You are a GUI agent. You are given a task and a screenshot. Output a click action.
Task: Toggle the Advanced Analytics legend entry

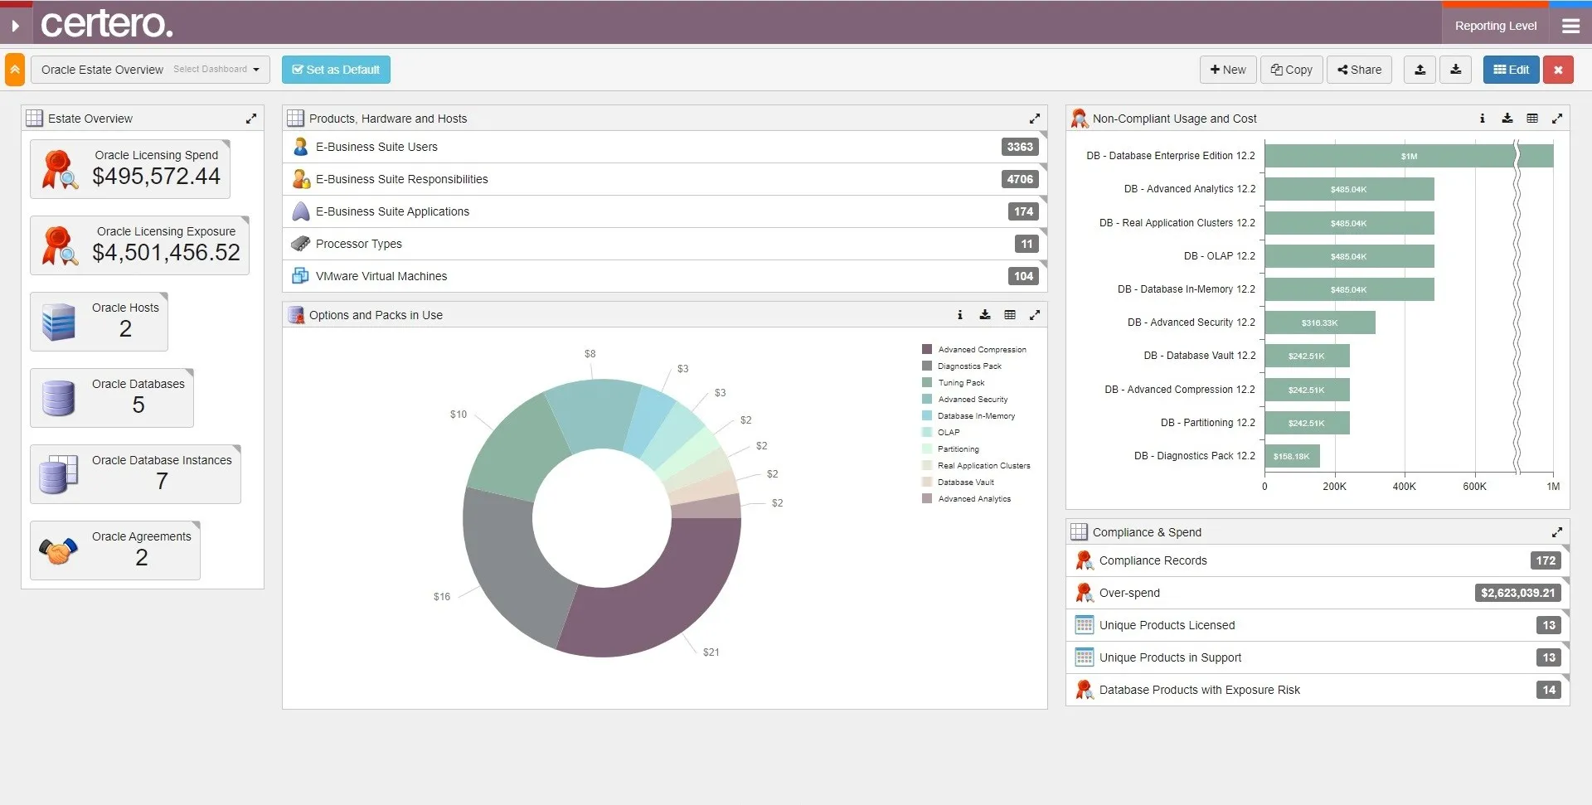(x=967, y=499)
